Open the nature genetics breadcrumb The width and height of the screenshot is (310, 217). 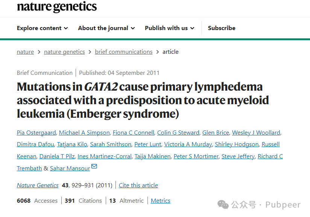coord(64,52)
